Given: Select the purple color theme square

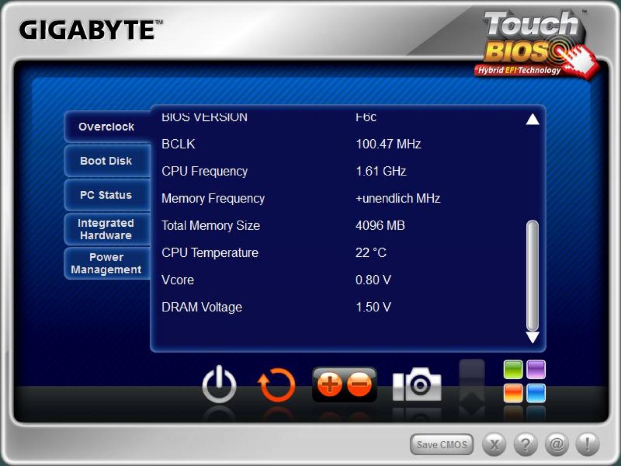Looking at the screenshot, I should click(x=536, y=369).
